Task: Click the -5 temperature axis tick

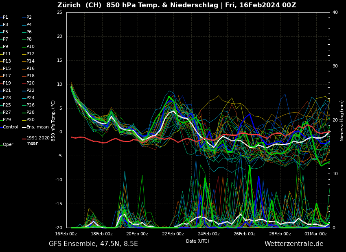Action: pos(60,156)
